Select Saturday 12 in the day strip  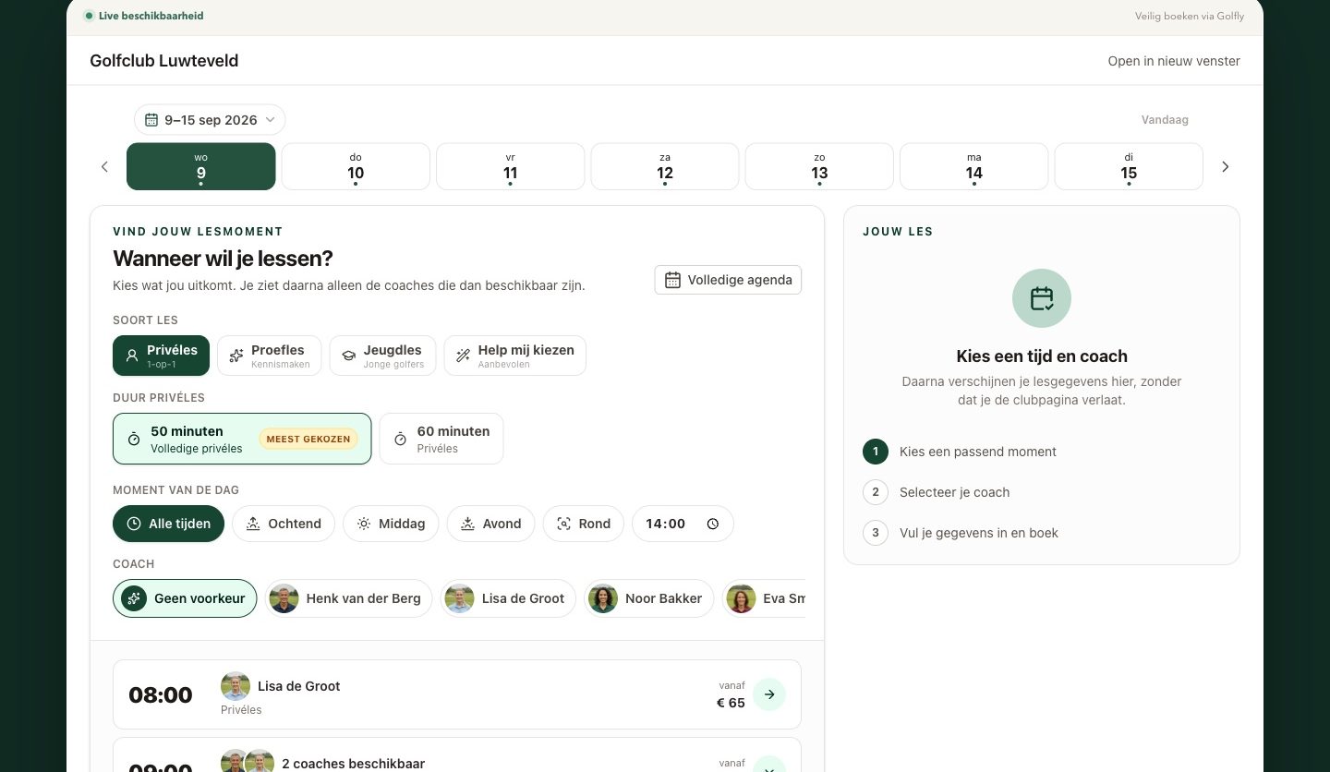[x=665, y=166]
